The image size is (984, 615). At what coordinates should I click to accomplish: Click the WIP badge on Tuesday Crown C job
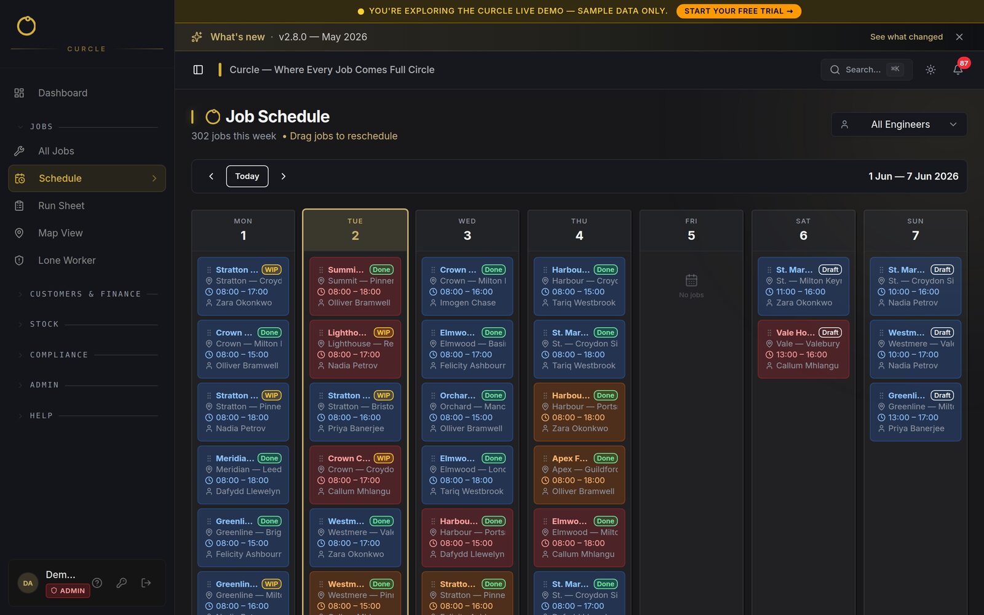(x=384, y=458)
